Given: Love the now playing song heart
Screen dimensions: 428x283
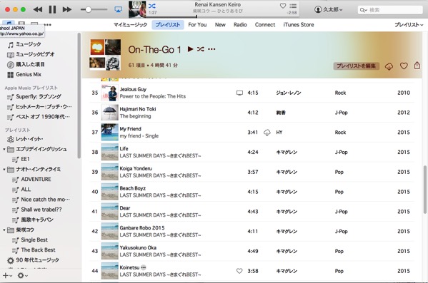Looking at the screenshot, I should pyautogui.click(x=283, y=6).
